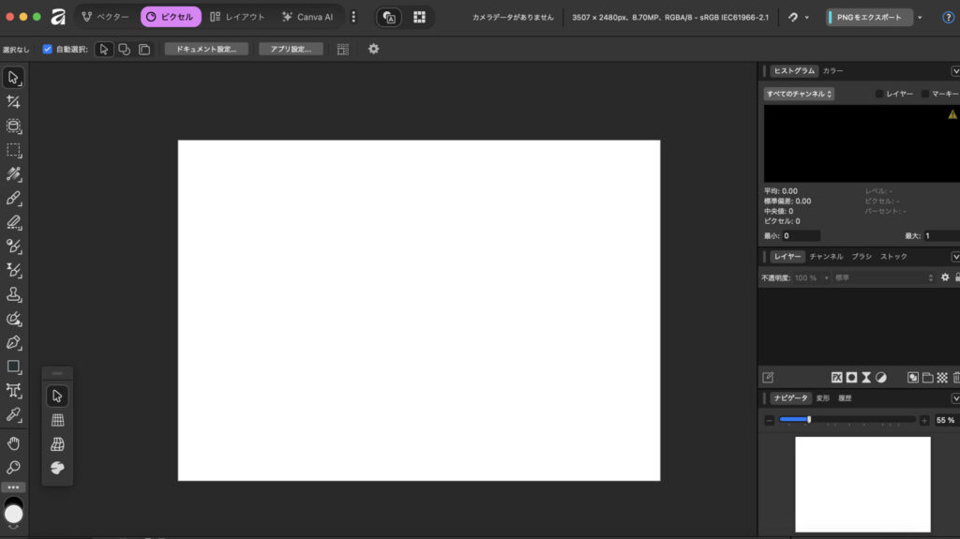Click the ドキュメント設定... button
The width and height of the screenshot is (960, 539).
[x=206, y=49]
